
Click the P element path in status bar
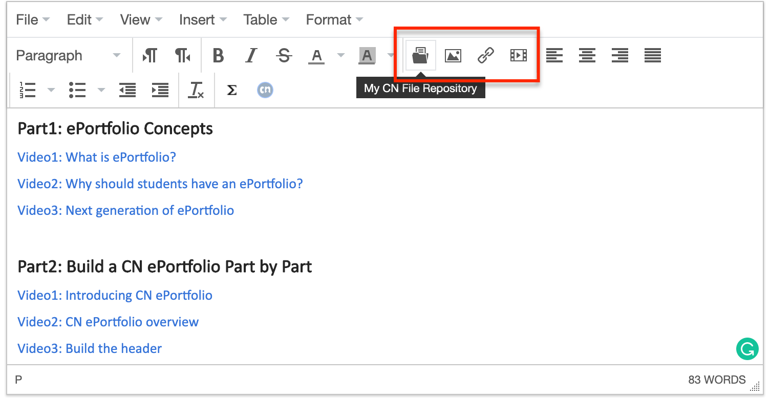point(19,380)
